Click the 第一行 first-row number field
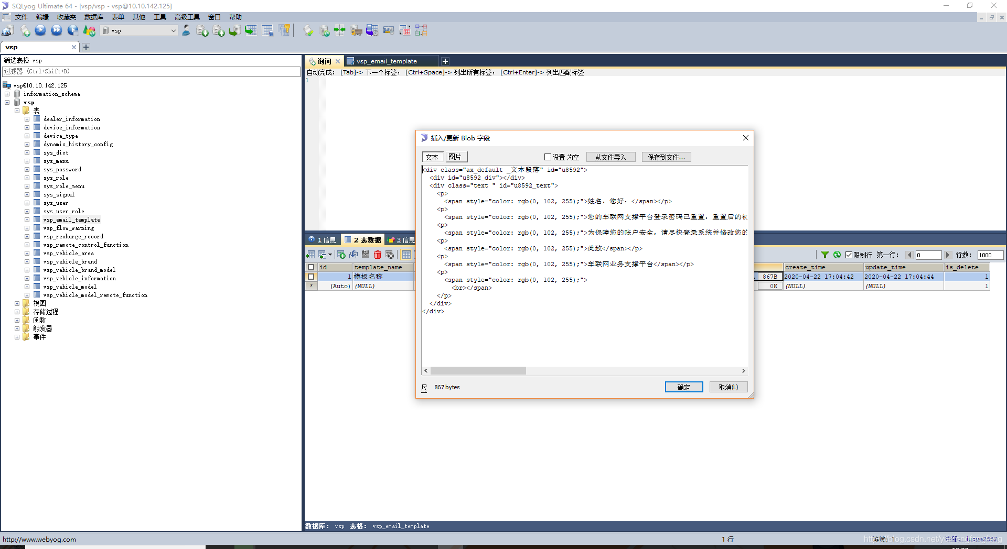Screen dimensions: 1007x549 click(x=928, y=255)
